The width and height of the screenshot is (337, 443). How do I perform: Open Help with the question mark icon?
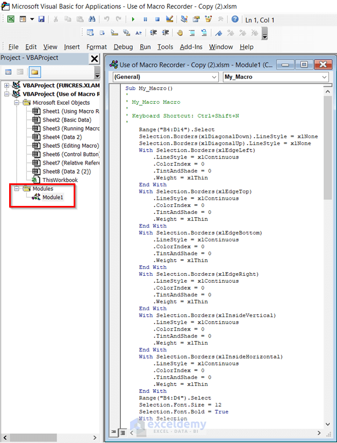click(235, 19)
